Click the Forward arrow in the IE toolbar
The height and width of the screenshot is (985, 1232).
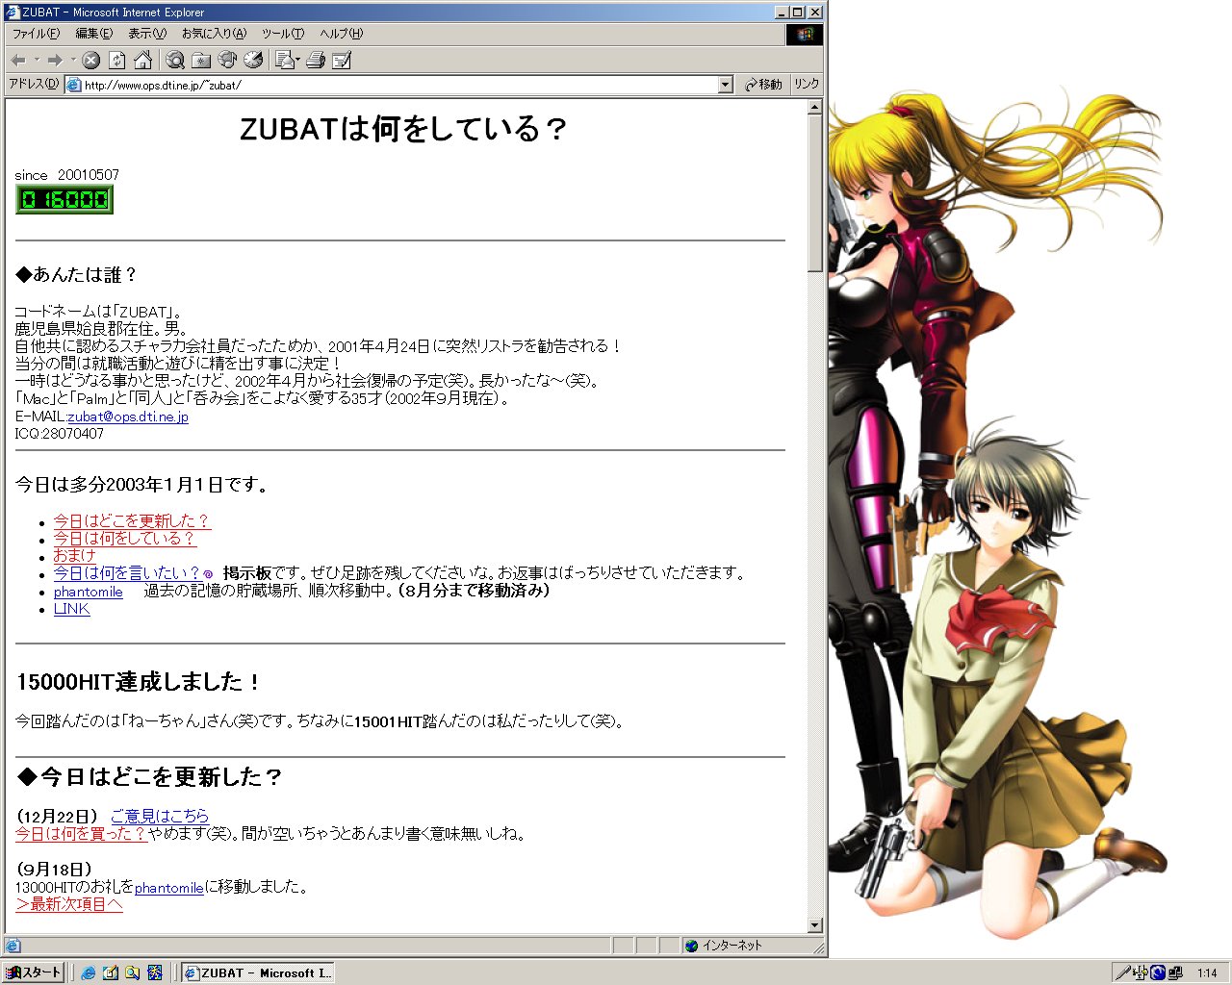[x=55, y=60]
